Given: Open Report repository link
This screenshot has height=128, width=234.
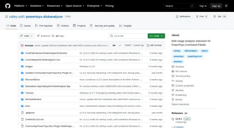Looking at the screenshot, I should (x=180, y=104).
